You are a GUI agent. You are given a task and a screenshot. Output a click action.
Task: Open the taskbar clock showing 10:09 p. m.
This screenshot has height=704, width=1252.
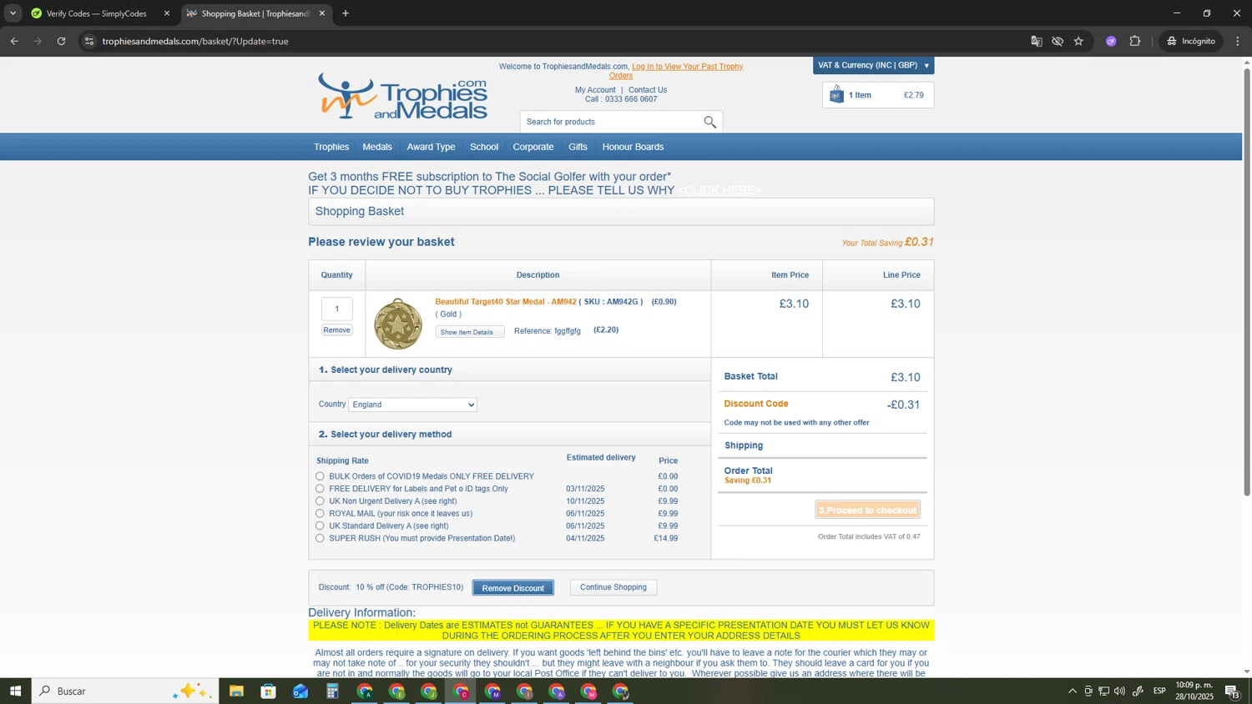(1194, 691)
